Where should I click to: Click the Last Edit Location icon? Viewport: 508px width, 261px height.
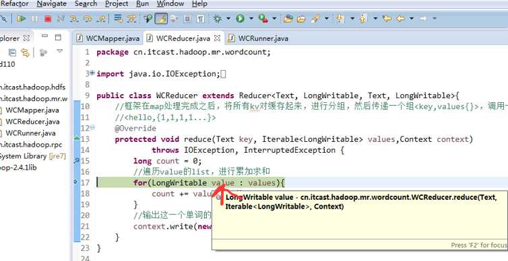(x=387, y=19)
